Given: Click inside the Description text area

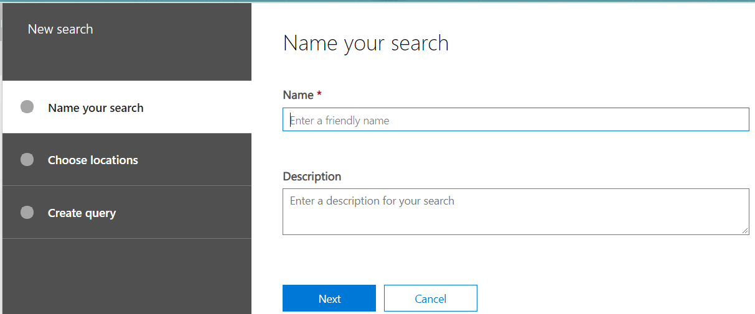Looking at the screenshot, I should click(x=516, y=211).
